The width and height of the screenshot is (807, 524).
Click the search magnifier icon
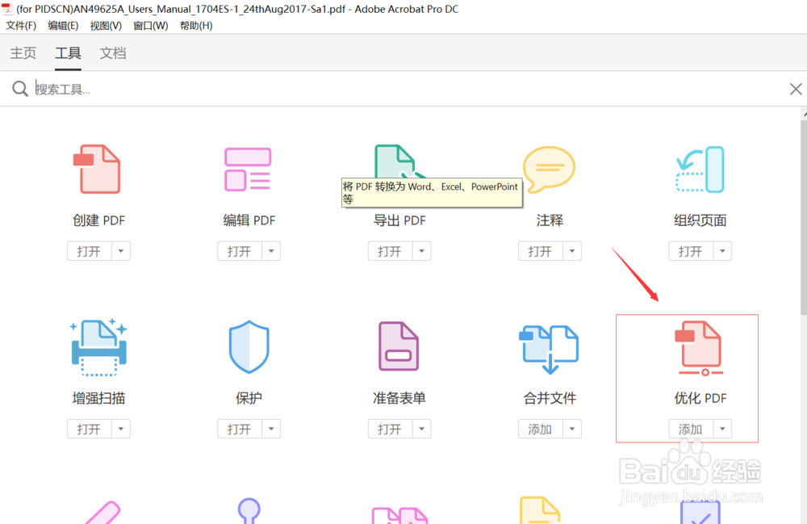(x=19, y=89)
